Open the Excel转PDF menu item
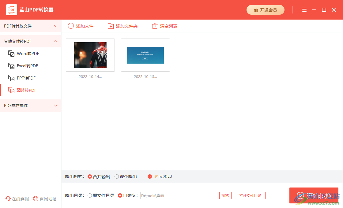Screen dimensions: 343x208 (x=31, y=66)
